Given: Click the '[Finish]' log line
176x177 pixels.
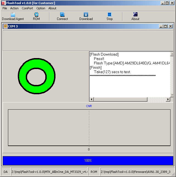Looking at the screenshot, I should (96, 67).
